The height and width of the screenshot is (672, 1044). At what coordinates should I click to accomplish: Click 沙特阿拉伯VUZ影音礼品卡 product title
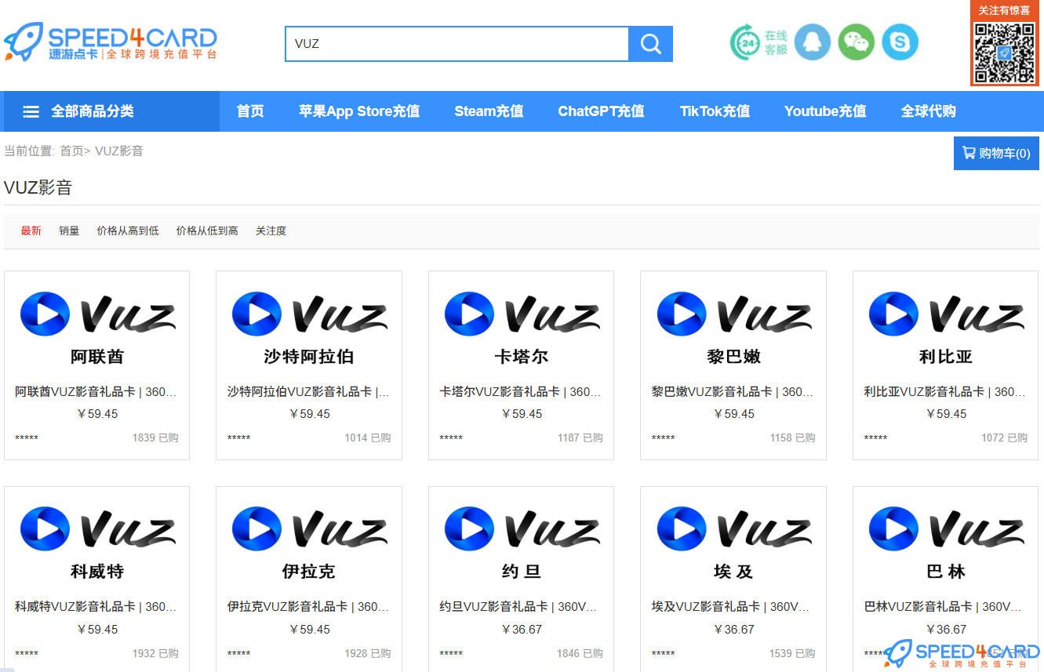coord(308,391)
